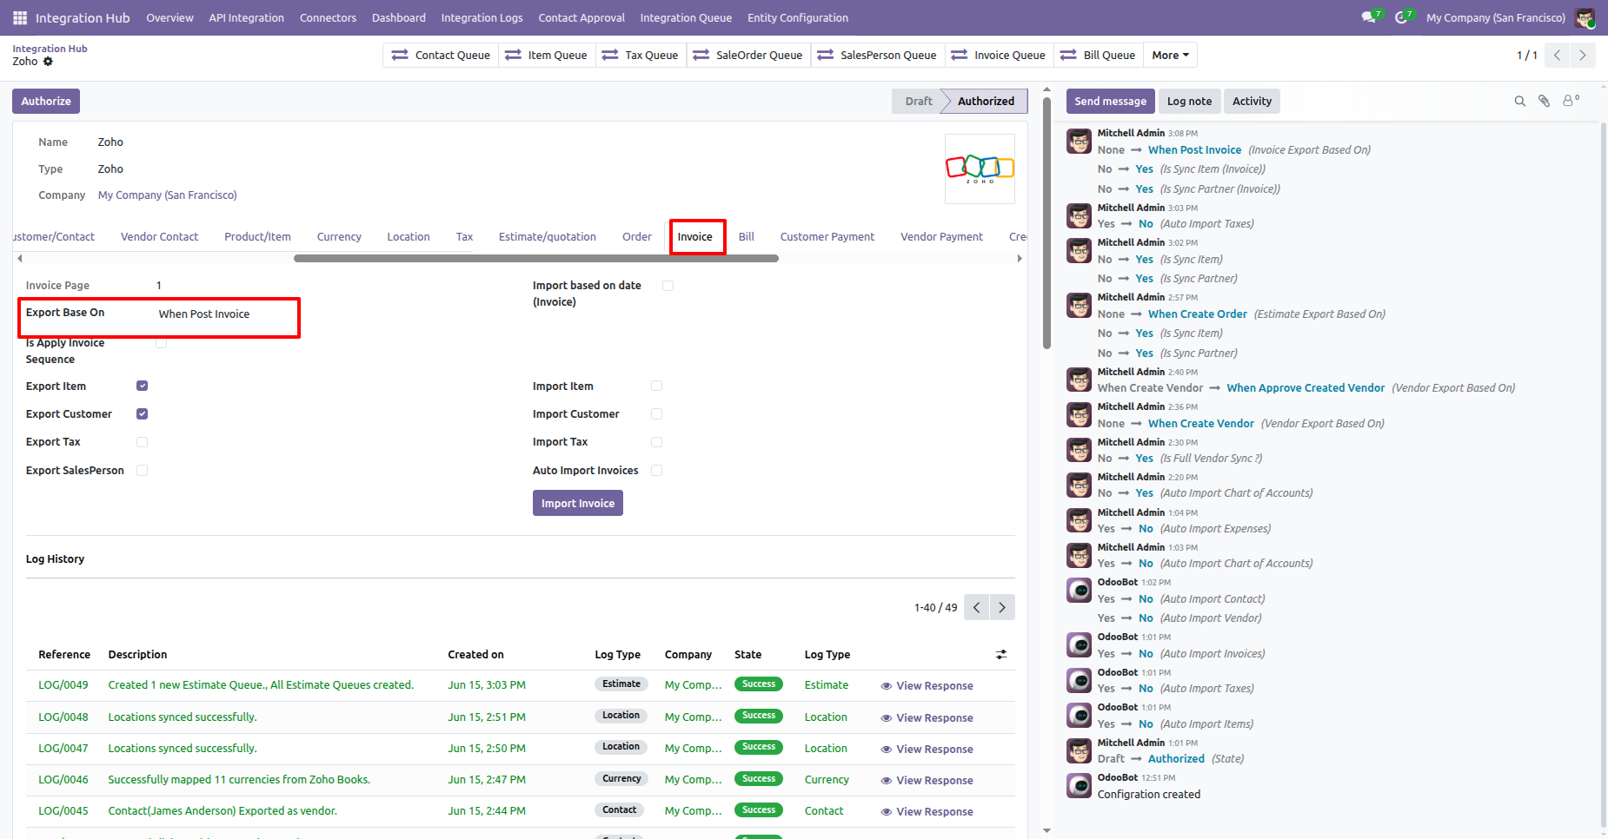Click the horizontal tab scrollbar thumb
Screen dimensions: 1608x839
pos(536,258)
